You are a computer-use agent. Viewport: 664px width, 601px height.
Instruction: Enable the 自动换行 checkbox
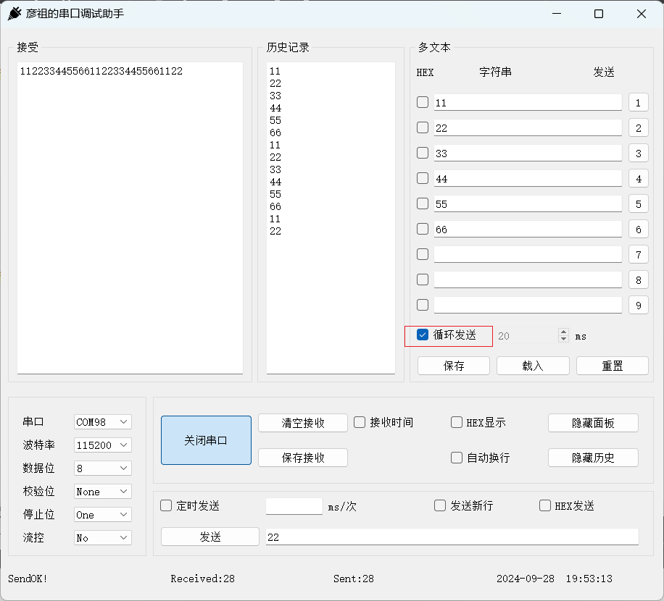click(x=457, y=458)
